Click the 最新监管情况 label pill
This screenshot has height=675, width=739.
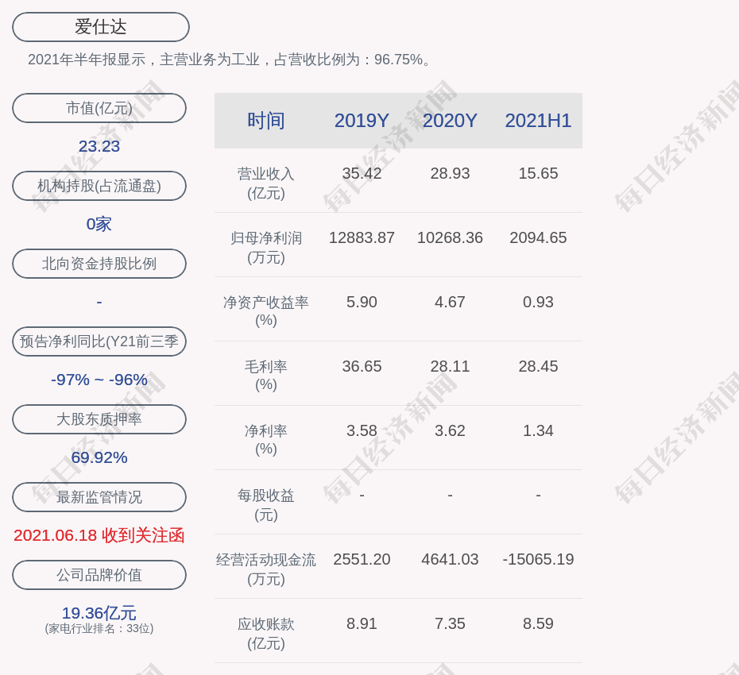pyautogui.click(x=99, y=497)
